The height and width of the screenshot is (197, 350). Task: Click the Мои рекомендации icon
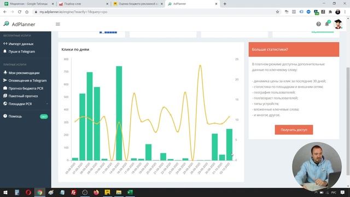coord(5,73)
